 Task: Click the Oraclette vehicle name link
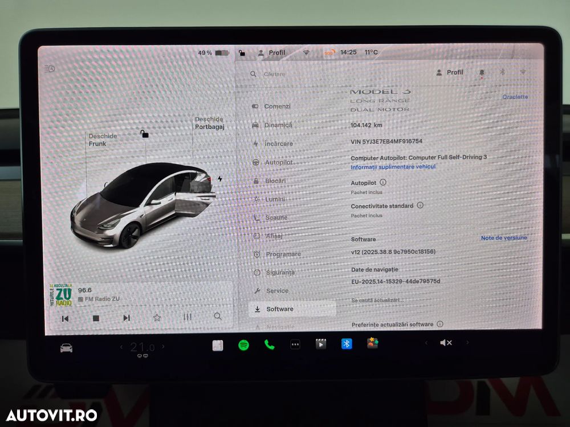click(x=515, y=97)
